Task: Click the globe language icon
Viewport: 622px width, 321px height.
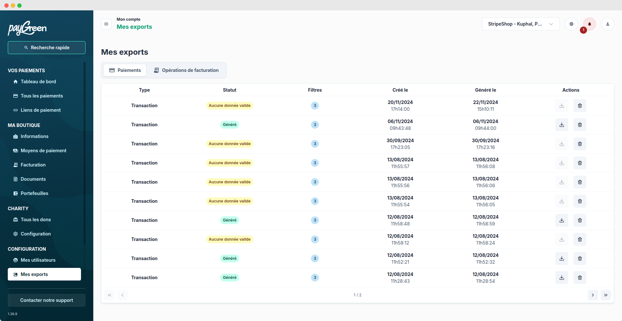Action: (571, 24)
